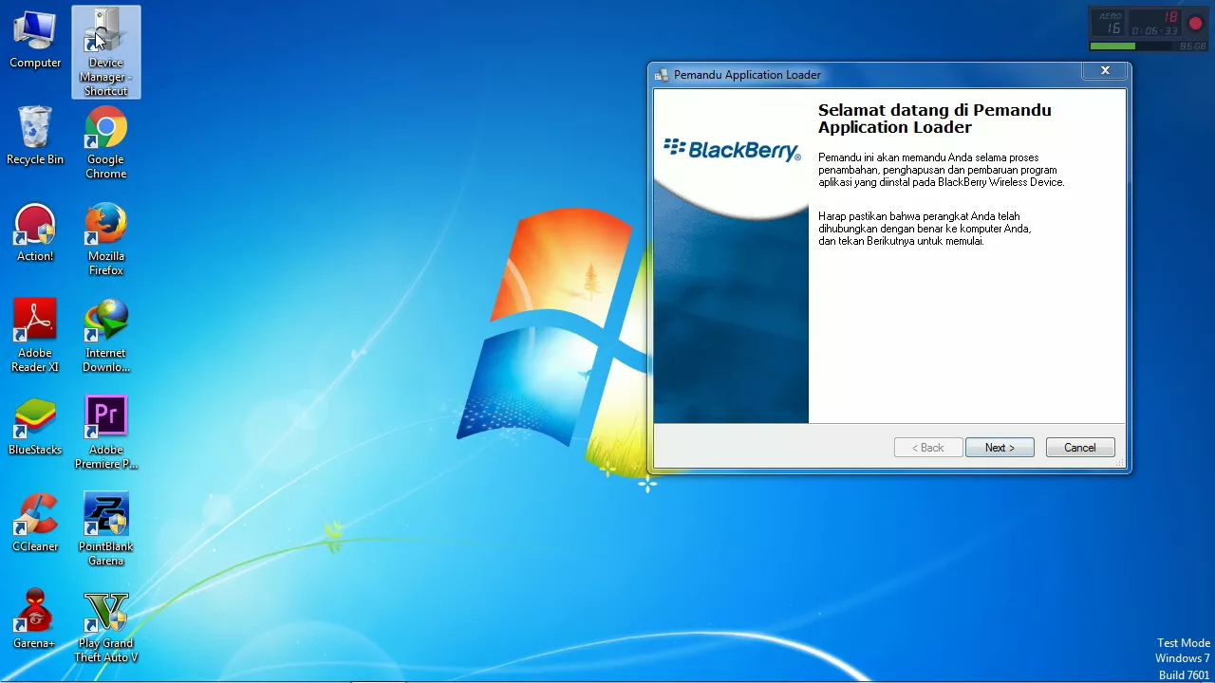Select Play Grand Theft Auto V icon
1215x683 pixels.
[x=106, y=626]
